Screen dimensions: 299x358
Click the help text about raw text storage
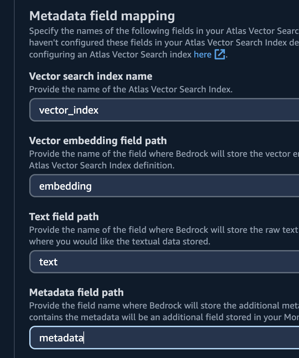(133, 235)
